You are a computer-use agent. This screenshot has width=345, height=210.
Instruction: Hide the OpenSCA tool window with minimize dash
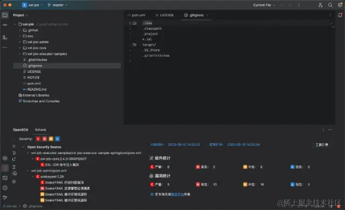pos(330,130)
